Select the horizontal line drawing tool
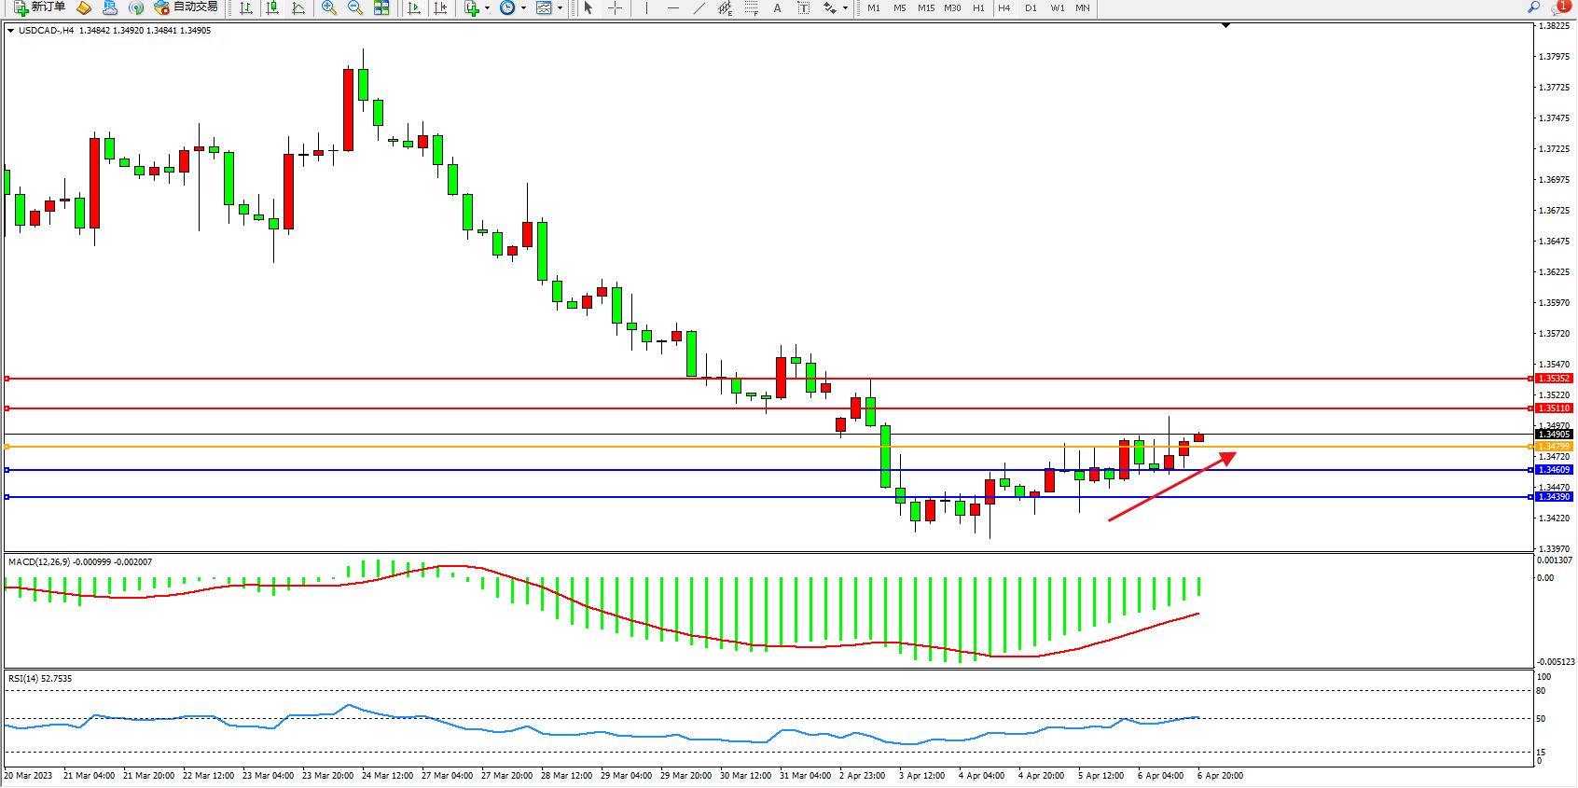The image size is (1578, 788). (673, 7)
